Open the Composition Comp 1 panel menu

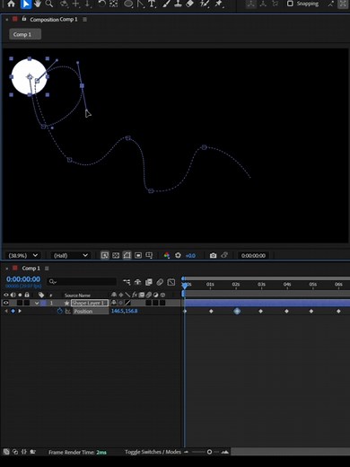[x=85, y=20]
